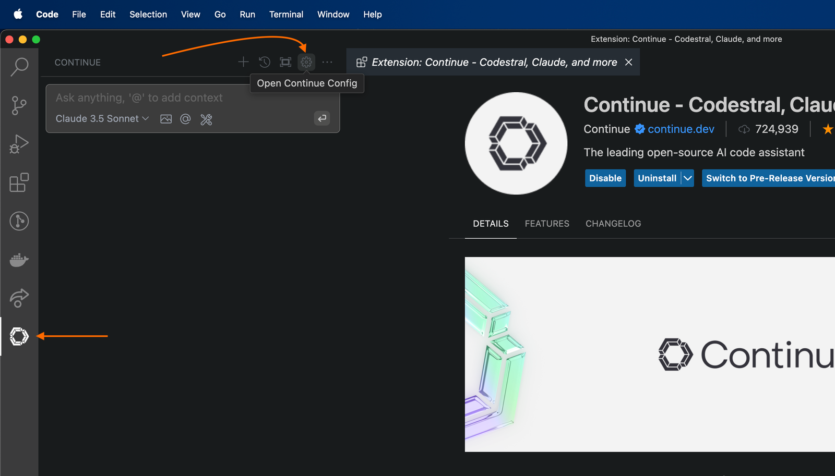Attach an image to the Continue prompt

coord(166,119)
